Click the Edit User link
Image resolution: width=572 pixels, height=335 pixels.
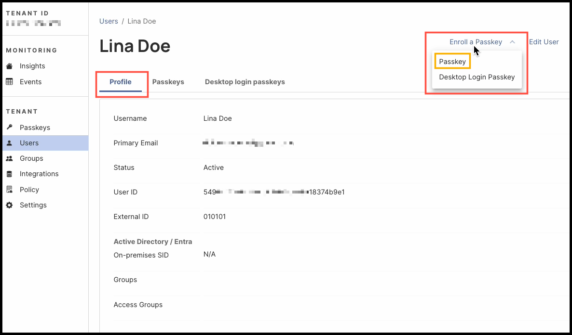[x=544, y=42]
